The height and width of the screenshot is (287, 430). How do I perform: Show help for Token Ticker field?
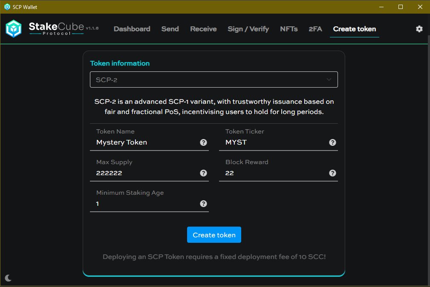[332, 142]
